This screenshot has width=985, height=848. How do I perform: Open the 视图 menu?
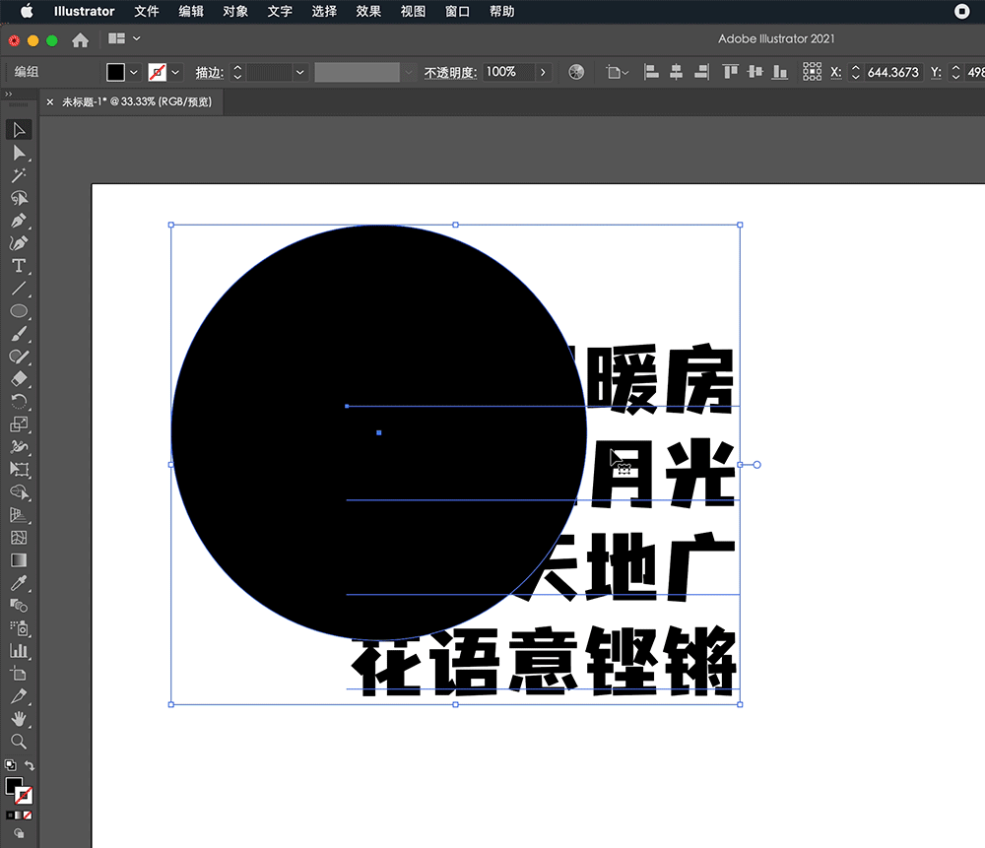coord(413,11)
